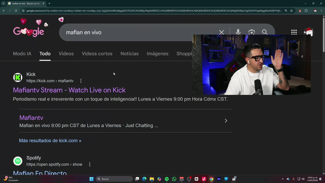Open Chrome's three-dot menu
The image size is (325, 183).
pyautogui.click(x=321, y=11)
